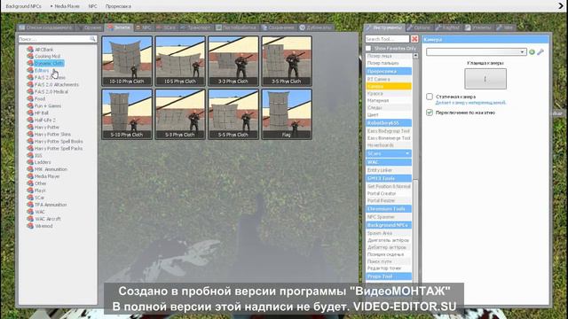Click the Food category icon
568x319 pixels.
[30, 98]
